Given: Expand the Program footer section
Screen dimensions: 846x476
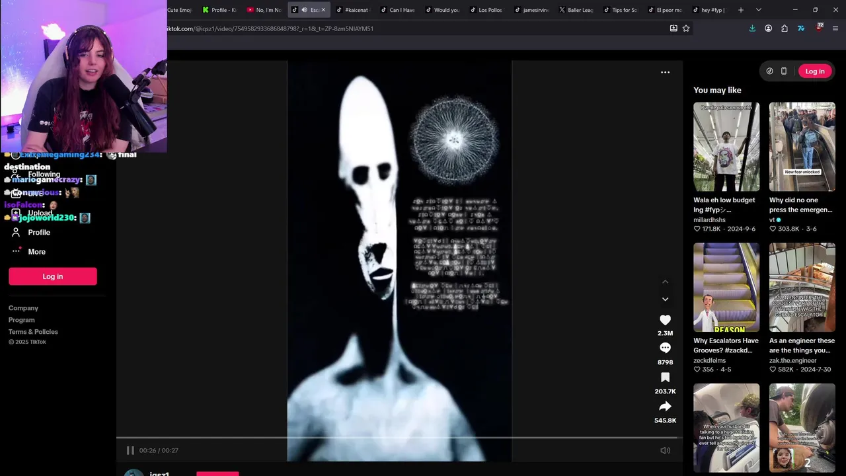Looking at the screenshot, I should click(22, 320).
